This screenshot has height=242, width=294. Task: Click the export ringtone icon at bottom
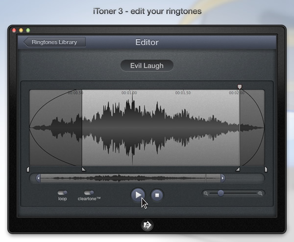click(x=147, y=225)
